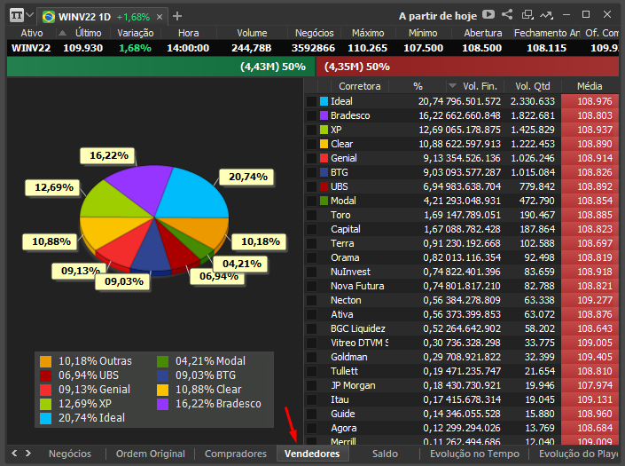Viewport: 625px width, 466px height.
Task: Sort brokers by the Corretora column
Action: tap(360, 86)
